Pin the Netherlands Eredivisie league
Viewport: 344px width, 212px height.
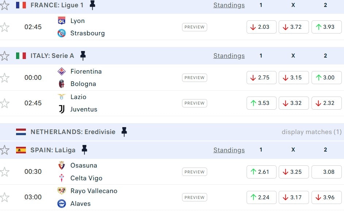124,132
